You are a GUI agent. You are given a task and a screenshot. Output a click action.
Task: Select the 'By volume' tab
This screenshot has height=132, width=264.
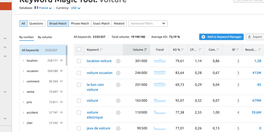(x=45, y=37)
